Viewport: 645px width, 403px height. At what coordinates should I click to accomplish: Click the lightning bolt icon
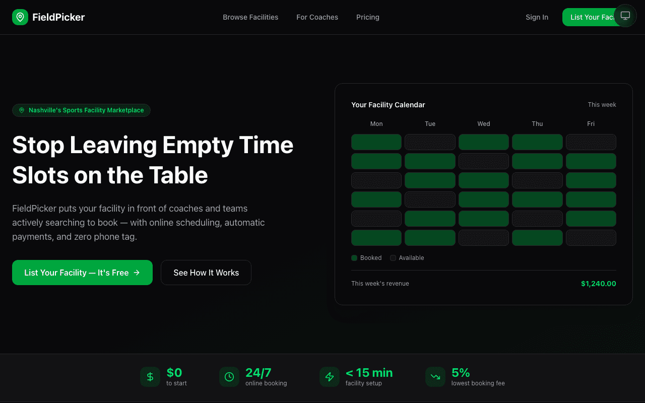pyautogui.click(x=330, y=377)
